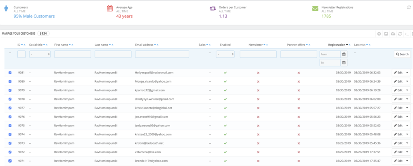
Task: Expand Edit dropdown arrow for customer 9072
Action: click(407, 152)
